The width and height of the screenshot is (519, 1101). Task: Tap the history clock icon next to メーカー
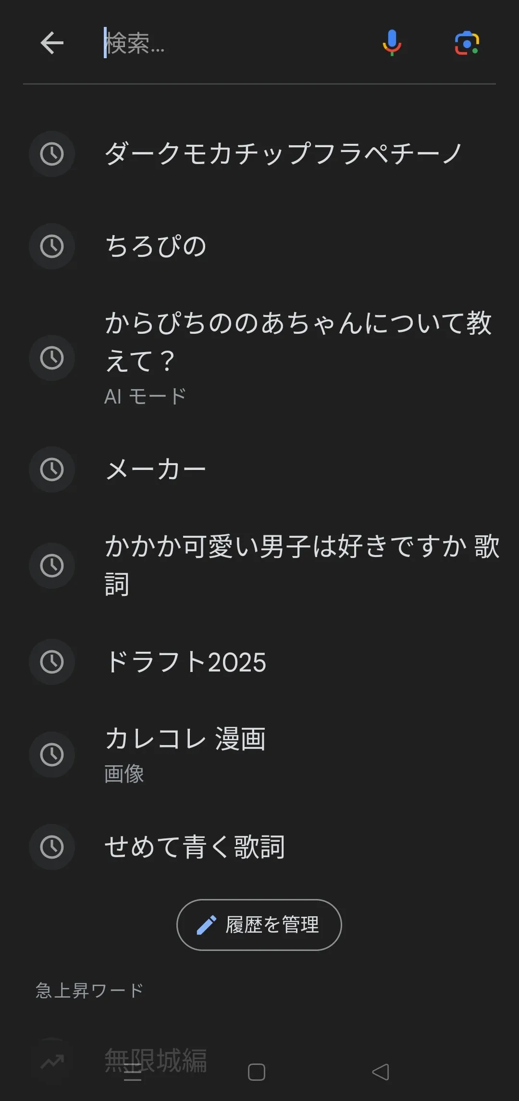(x=52, y=469)
